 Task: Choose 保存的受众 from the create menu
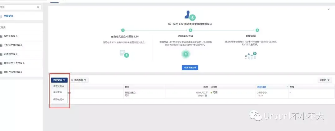click(x=59, y=100)
